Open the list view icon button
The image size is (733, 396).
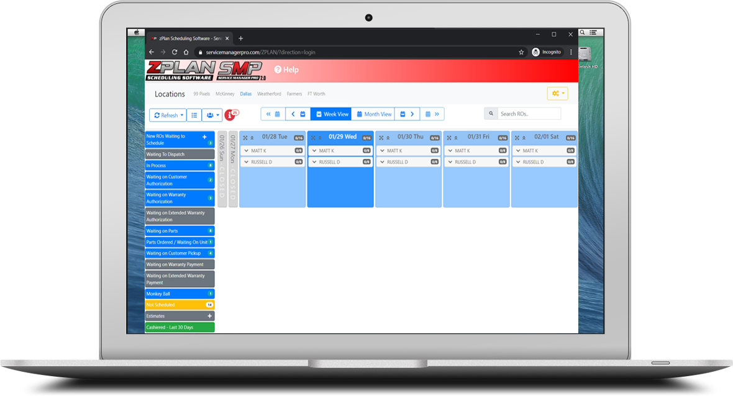(194, 115)
